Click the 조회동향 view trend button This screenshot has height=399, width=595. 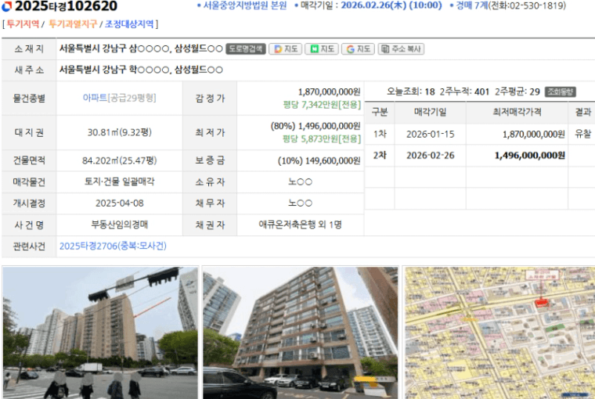[560, 92]
